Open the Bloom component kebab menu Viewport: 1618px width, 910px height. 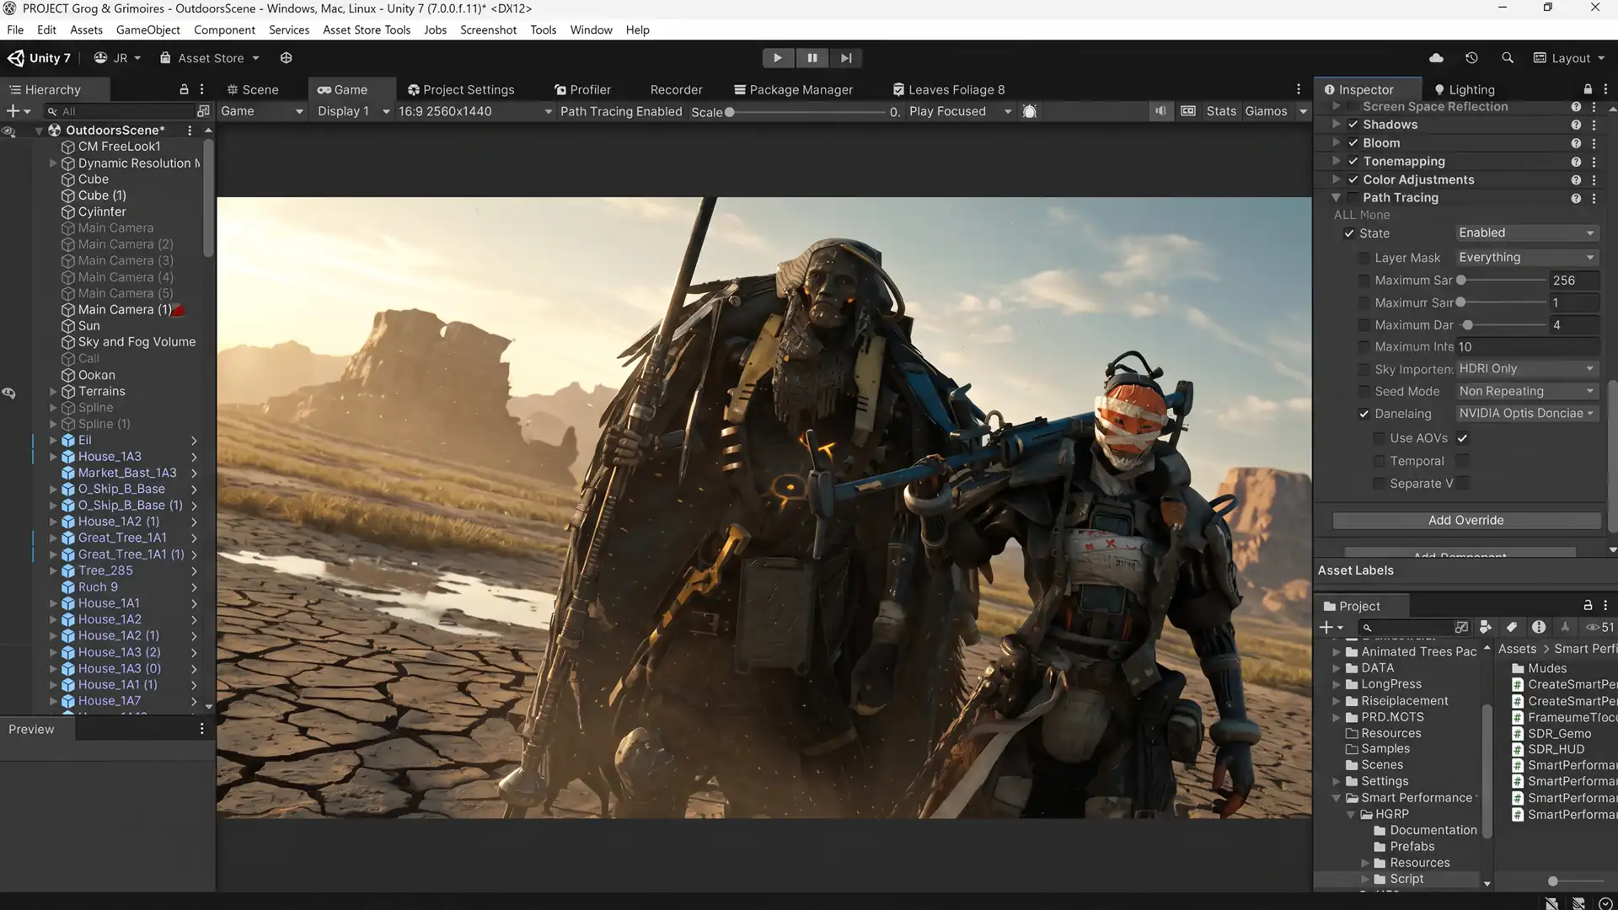tap(1594, 143)
